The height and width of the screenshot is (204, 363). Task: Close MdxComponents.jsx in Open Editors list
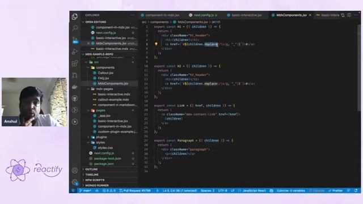[88, 43]
